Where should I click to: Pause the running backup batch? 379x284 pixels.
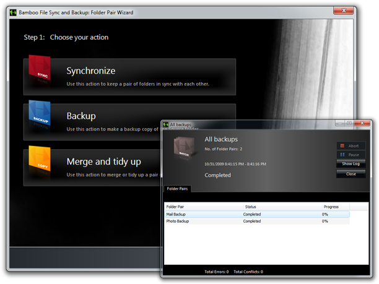[351, 155]
